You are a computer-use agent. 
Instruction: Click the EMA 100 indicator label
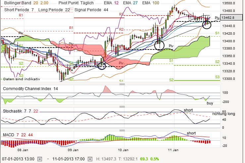coord(151,3)
